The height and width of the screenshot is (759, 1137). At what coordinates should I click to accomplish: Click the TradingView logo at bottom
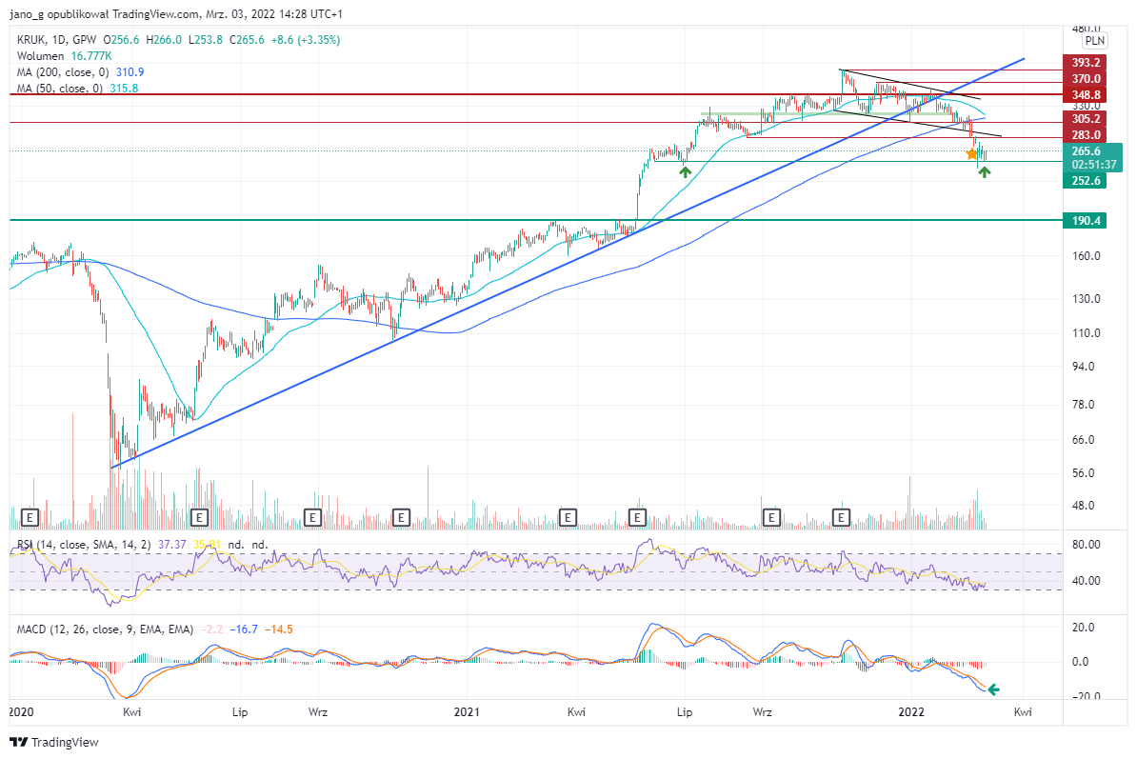pyautogui.click(x=53, y=742)
